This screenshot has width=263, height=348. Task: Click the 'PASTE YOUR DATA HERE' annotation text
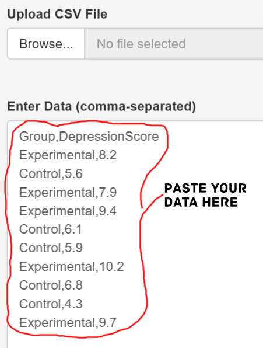pos(205,195)
